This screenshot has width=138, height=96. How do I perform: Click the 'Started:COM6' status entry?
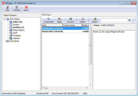click(x=42, y=93)
